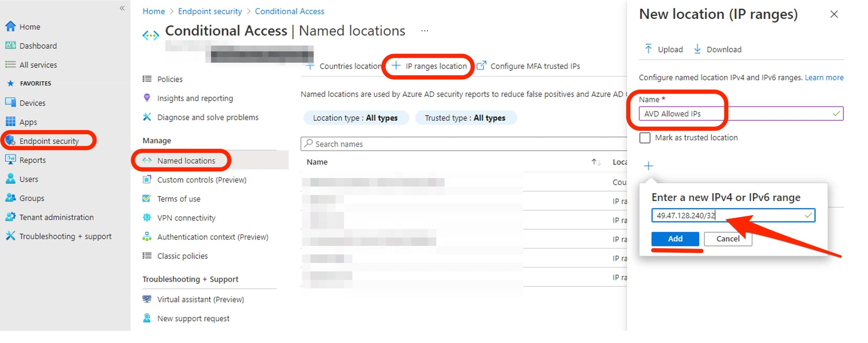
Task: Select the Endpoint security shield icon
Action: click(10, 140)
